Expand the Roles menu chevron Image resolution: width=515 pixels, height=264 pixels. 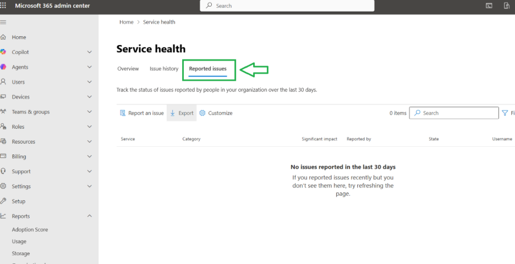pyautogui.click(x=89, y=127)
